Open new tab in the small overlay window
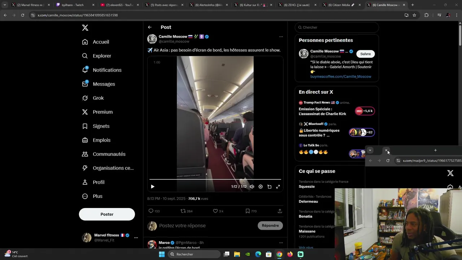This screenshot has width=462, height=260. click(x=435, y=150)
